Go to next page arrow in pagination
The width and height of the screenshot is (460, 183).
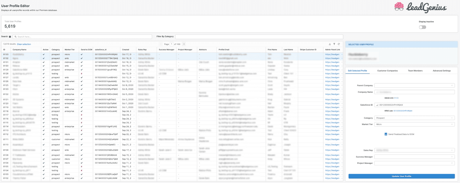[184, 44]
